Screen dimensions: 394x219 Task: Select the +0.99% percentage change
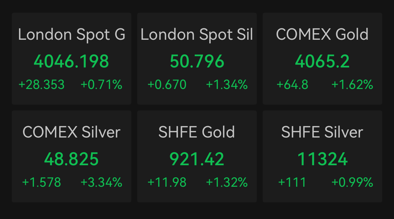click(x=352, y=182)
